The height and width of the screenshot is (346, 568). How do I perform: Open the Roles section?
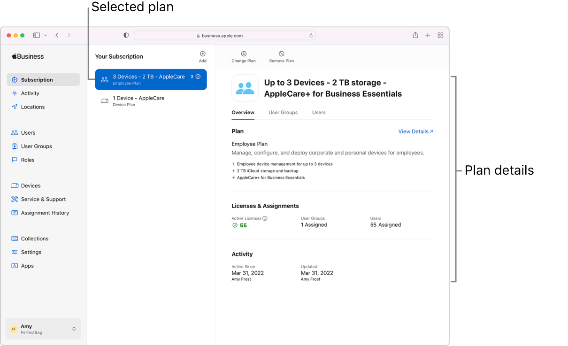pyautogui.click(x=27, y=160)
